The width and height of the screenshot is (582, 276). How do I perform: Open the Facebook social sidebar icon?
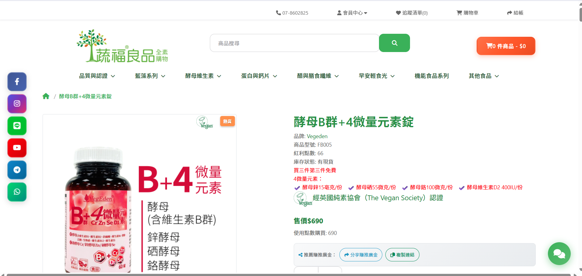click(17, 82)
